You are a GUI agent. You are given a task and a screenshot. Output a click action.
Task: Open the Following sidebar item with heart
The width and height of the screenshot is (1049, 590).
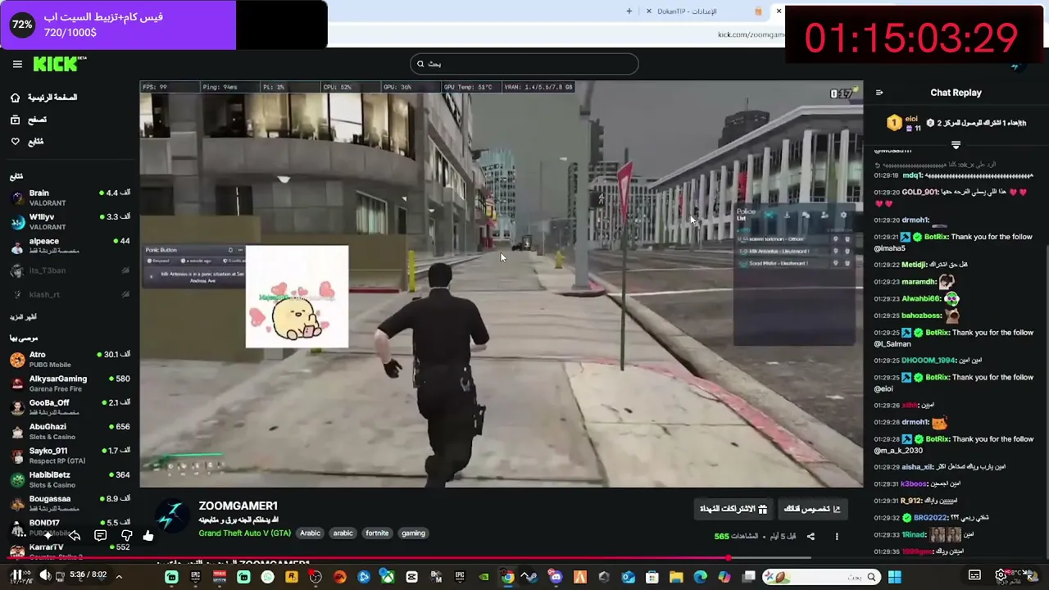[27, 142]
